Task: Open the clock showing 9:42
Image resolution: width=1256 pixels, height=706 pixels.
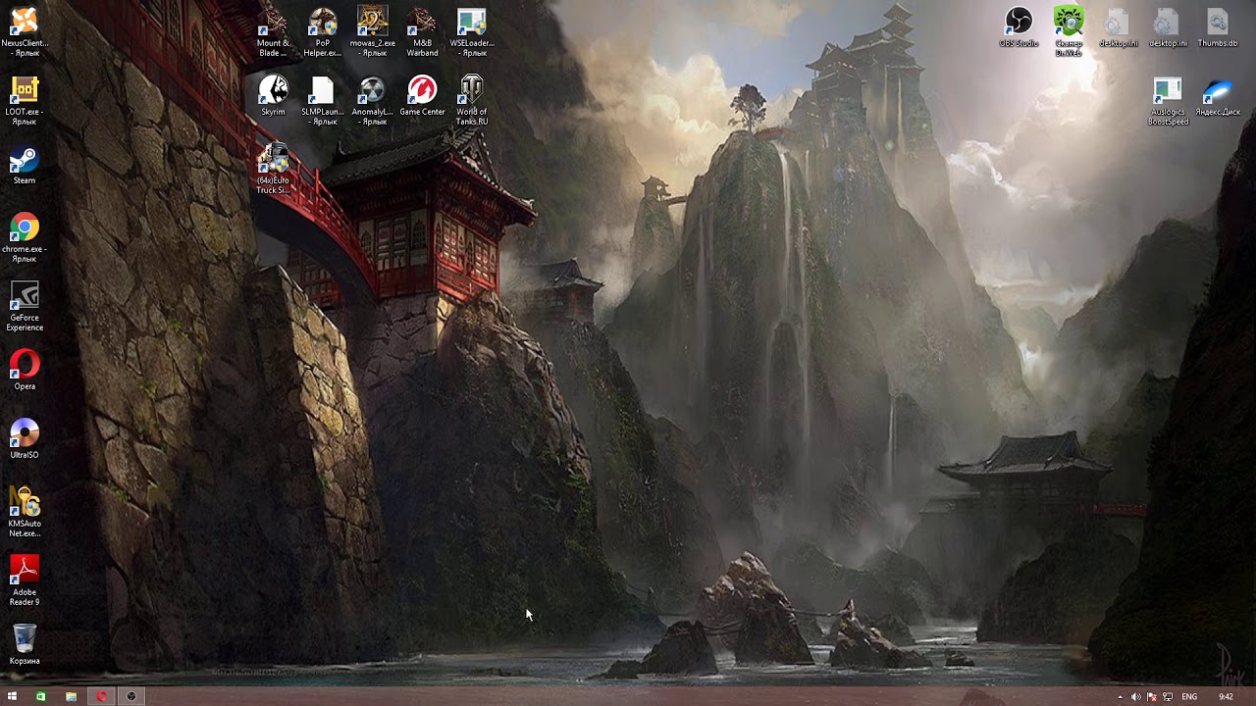Action: 1226,697
